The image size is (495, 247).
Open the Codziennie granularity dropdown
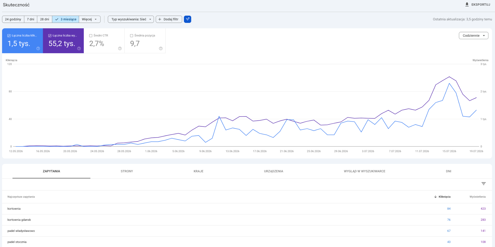474,36
